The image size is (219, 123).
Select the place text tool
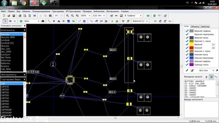tap(59, 21)
